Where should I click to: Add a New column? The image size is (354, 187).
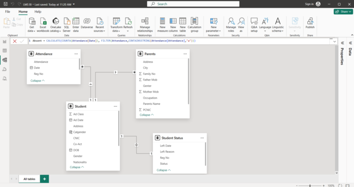(173, 25)
